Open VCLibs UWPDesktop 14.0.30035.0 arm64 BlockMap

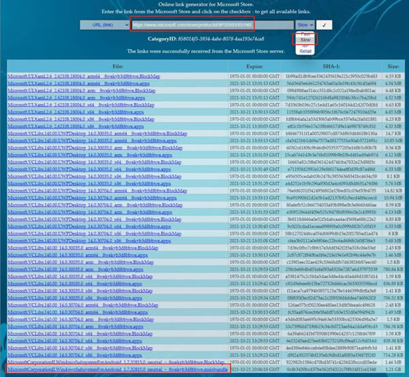click(97, 134)
